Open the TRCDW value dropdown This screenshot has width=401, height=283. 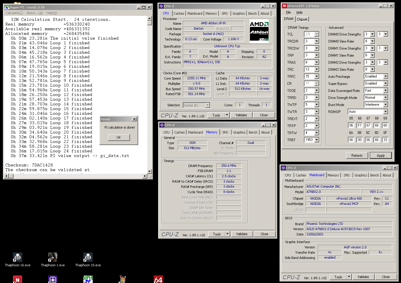(x=317, y=48)
